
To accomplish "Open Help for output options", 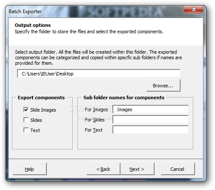I will point(30,169).
